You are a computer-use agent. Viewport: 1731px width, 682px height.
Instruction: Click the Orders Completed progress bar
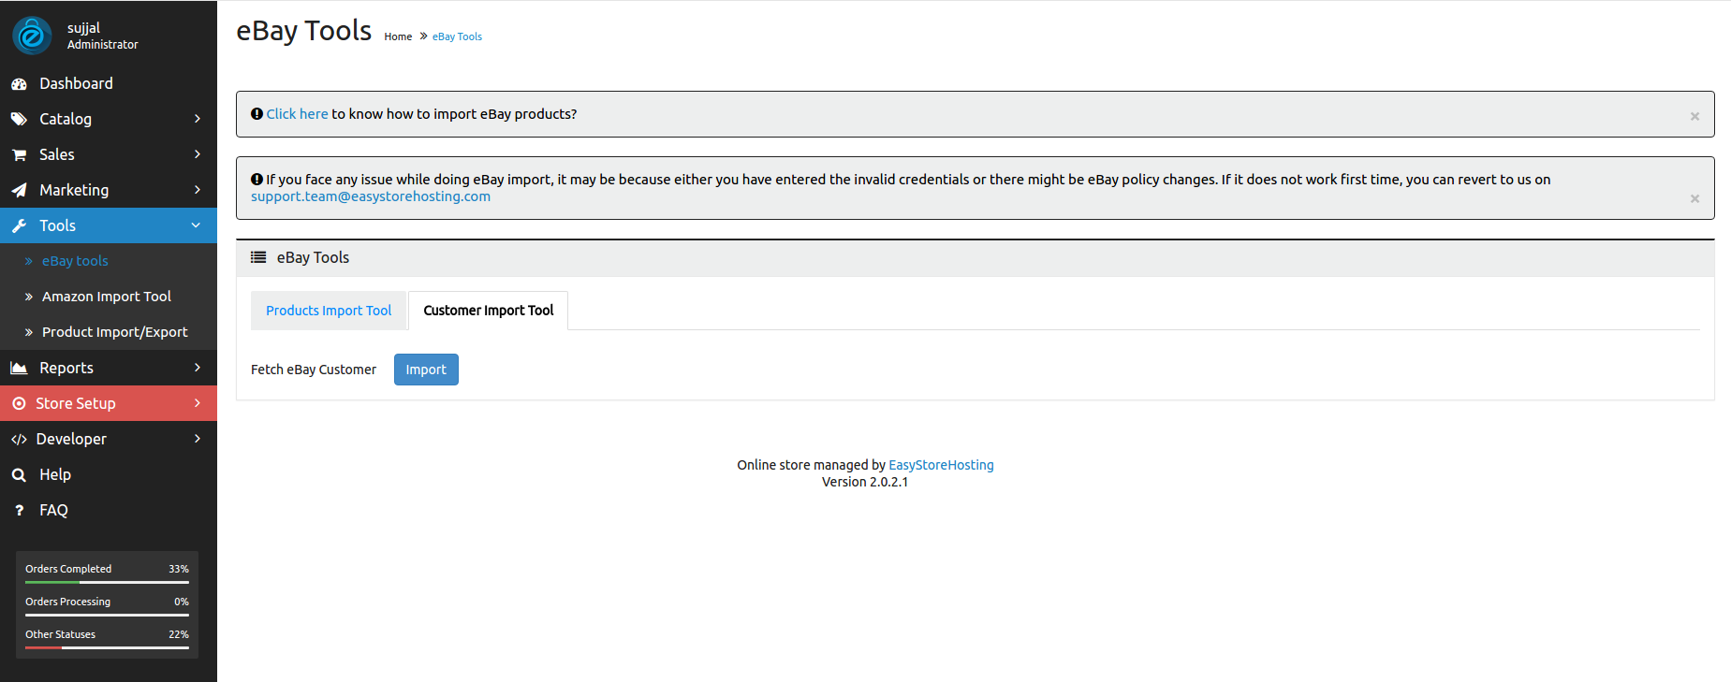(x=107, y=582)
